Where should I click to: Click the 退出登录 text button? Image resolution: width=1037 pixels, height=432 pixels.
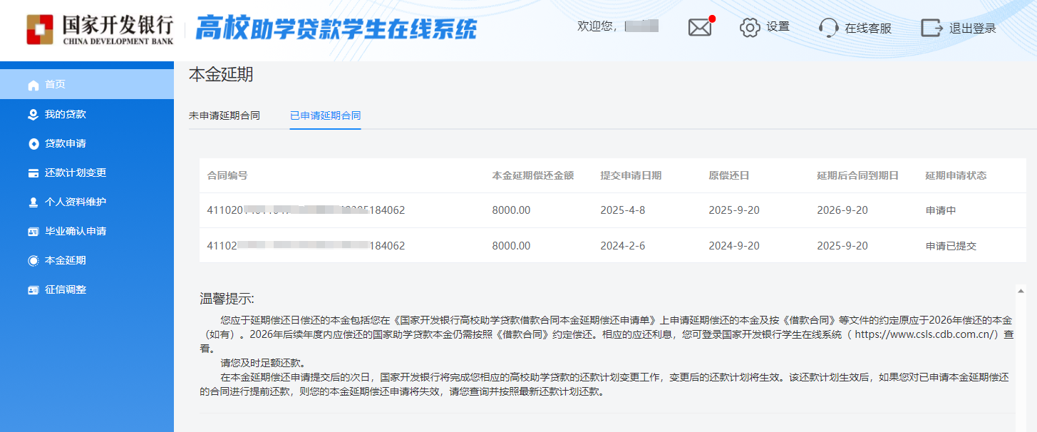click(x=972, y=29)
